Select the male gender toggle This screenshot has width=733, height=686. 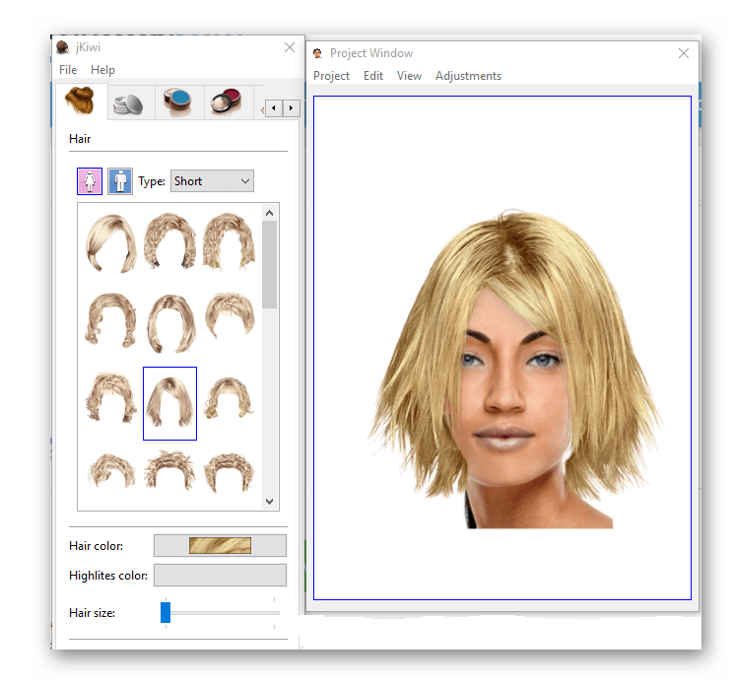tap(120, 181)
